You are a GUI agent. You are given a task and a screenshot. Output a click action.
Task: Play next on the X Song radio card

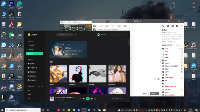point(66,54)
